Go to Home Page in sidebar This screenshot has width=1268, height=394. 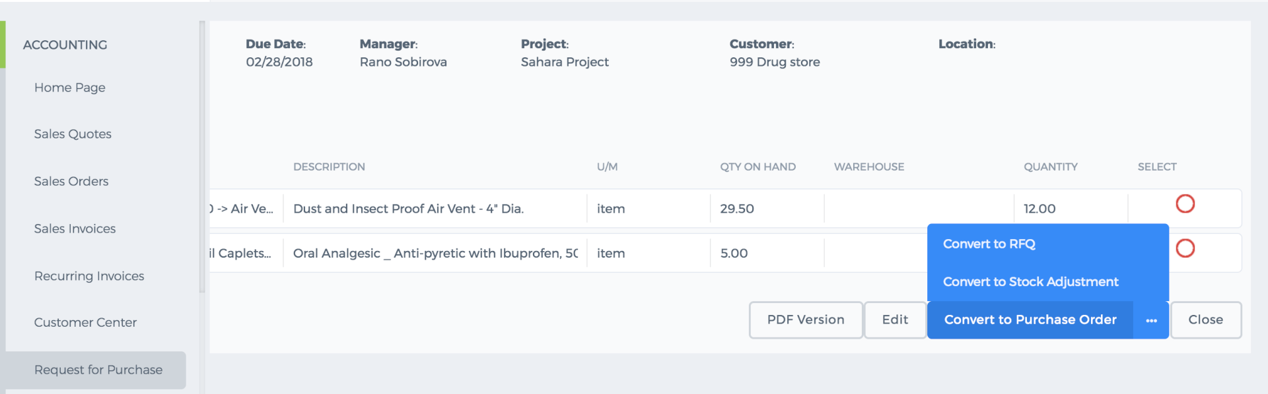click(x=70, y=88)
